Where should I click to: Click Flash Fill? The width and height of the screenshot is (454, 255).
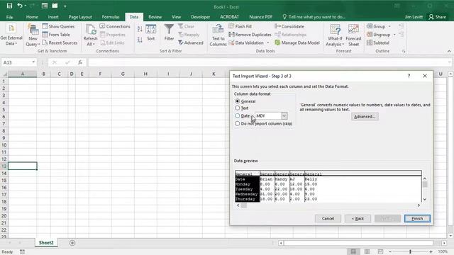click(240, 26)
